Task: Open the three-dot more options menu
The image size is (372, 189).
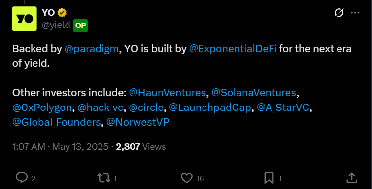Action: [355, 13]
